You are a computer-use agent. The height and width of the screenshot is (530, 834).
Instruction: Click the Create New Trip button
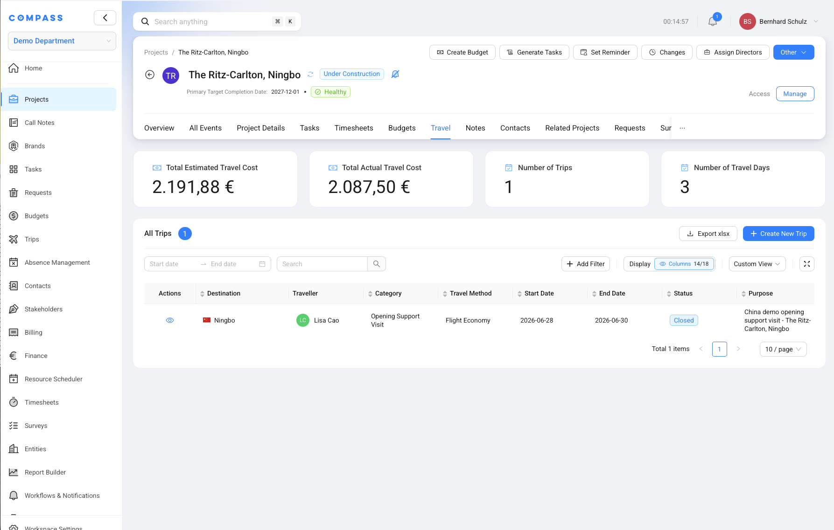click(x=778, y=234)
